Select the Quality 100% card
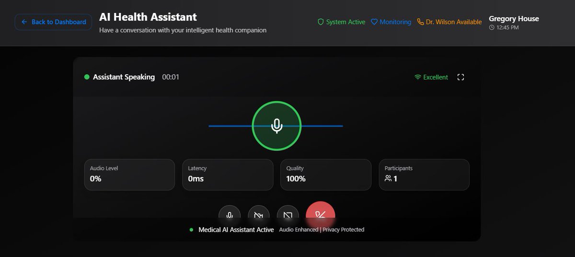The image size is (575, 257). pos(326,175)
